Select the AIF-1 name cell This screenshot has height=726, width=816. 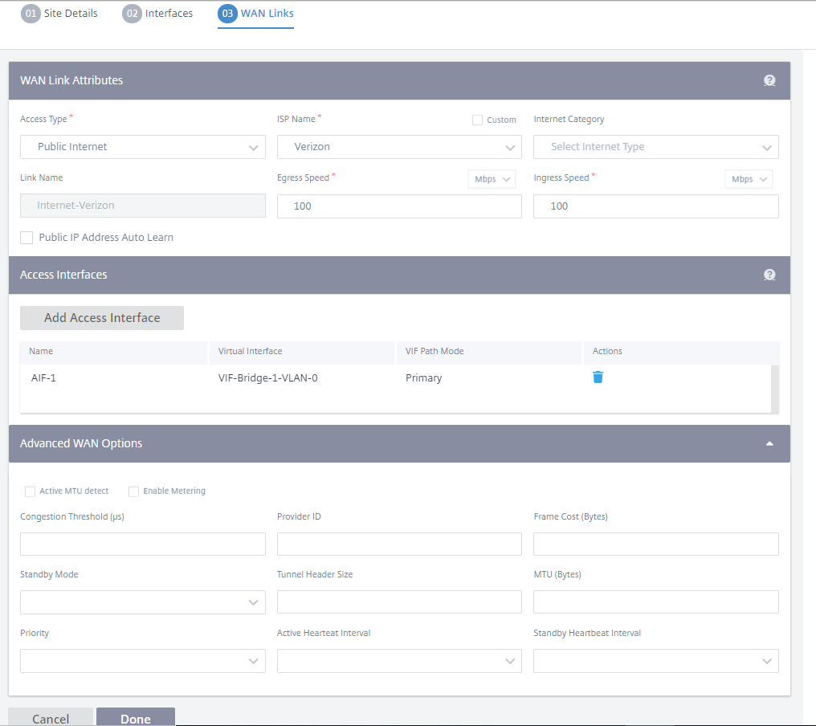pos(43,378)
